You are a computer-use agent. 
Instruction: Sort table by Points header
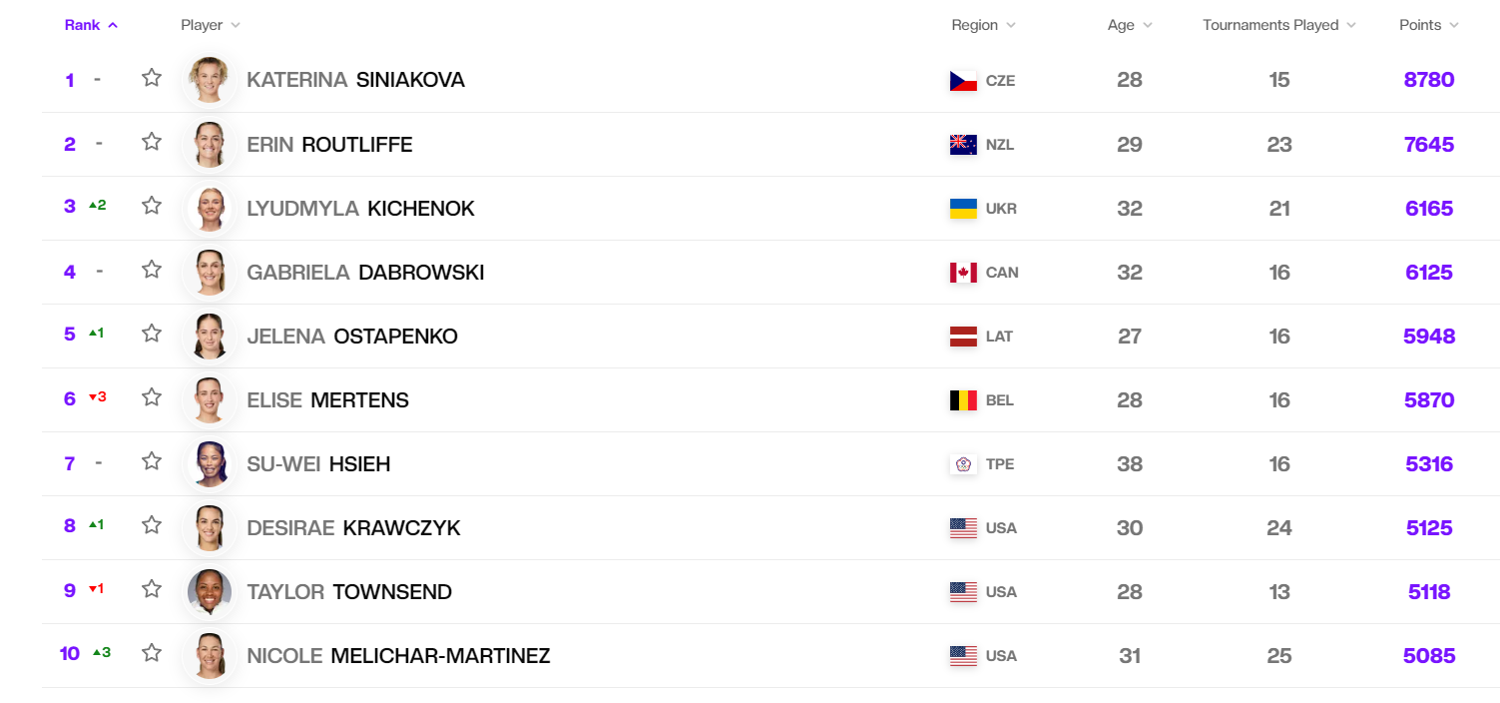pyautogui.click(x=1429, y=25)
